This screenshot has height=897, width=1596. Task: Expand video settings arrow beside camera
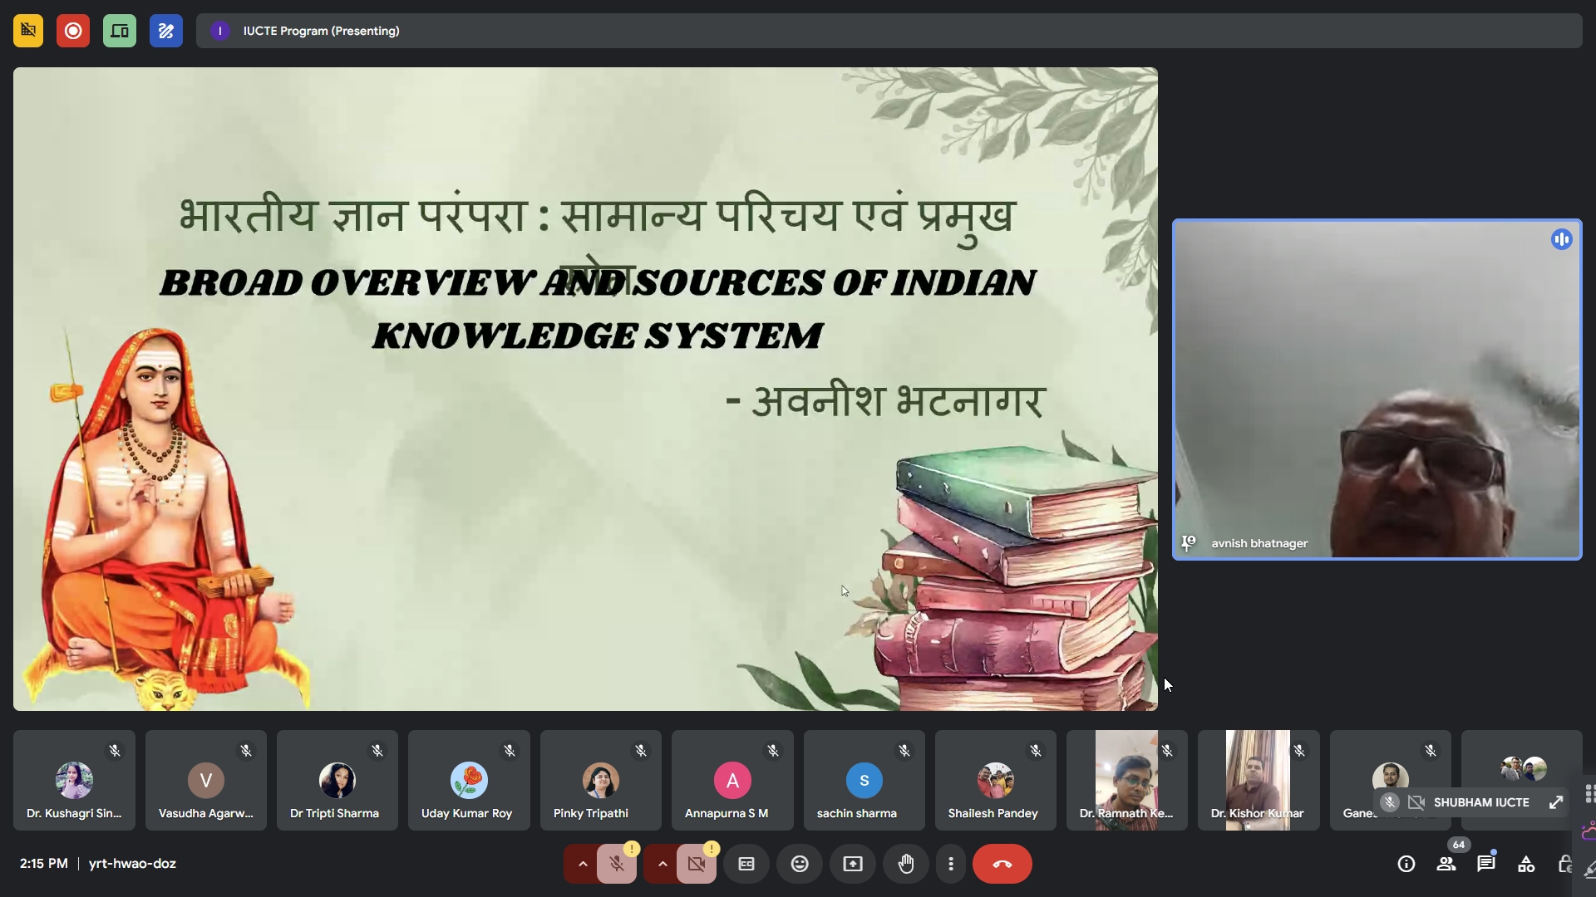coord(663,864)
